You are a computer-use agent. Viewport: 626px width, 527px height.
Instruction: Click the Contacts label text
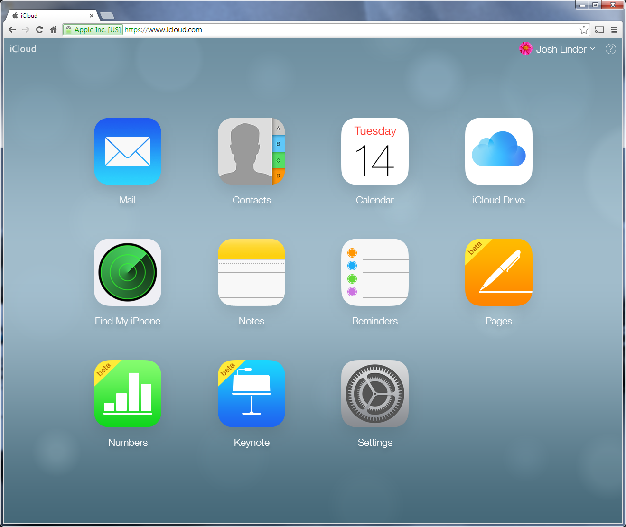click(x=252, y=200)
